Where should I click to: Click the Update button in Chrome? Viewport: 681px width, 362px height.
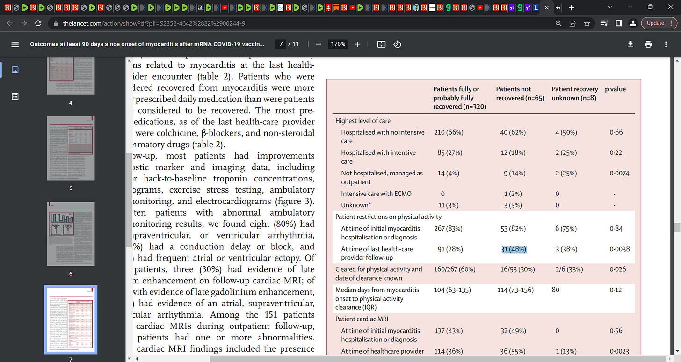coord(655,23)
